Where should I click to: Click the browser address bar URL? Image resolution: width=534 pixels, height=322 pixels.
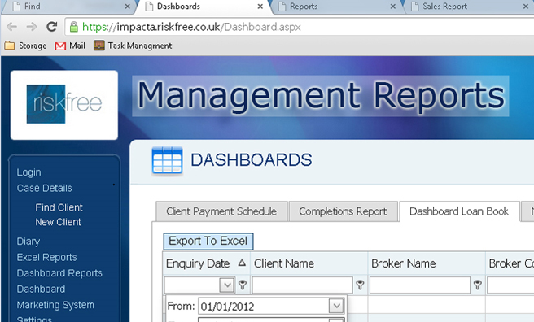tap(191, 27)
